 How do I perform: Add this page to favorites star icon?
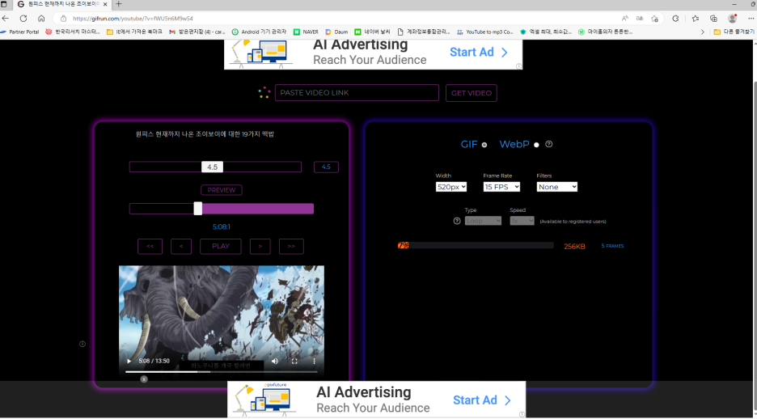tap(654, 19)
